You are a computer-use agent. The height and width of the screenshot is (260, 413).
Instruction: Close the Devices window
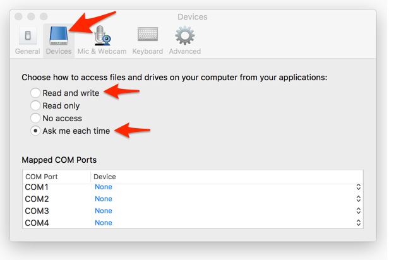(19, 16)
